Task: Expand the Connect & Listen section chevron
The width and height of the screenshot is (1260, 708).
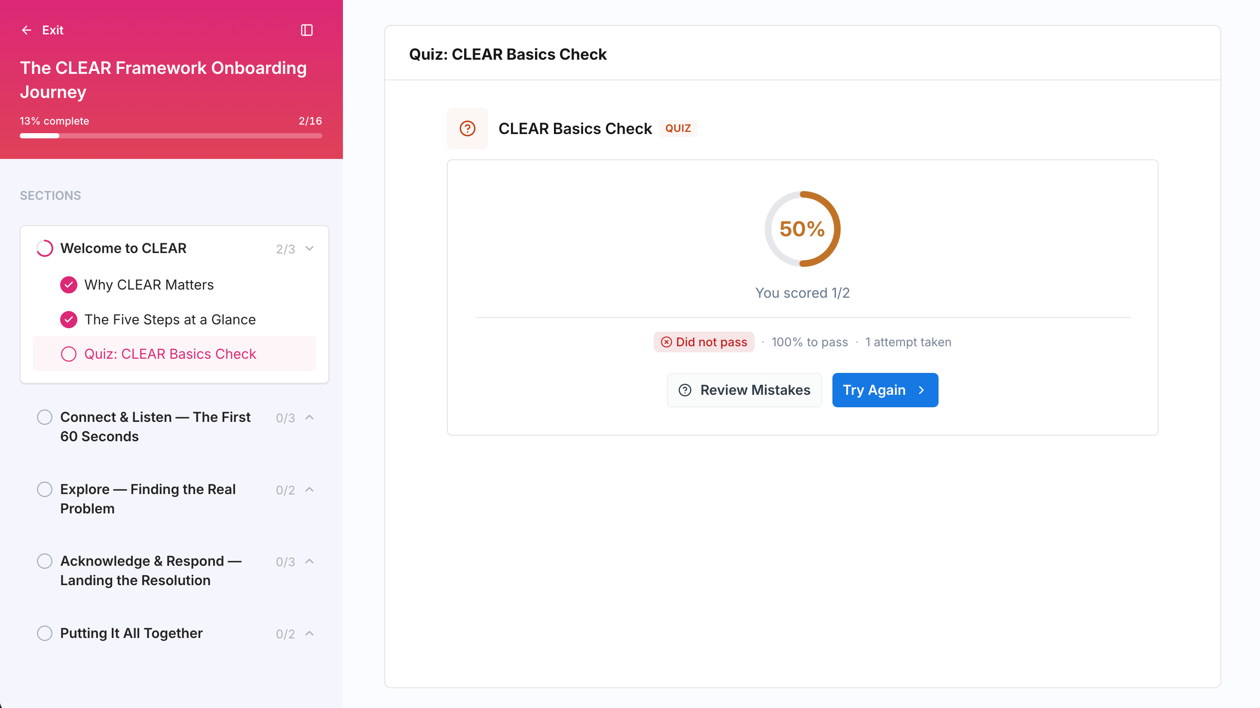Action: tap(309, 418)
